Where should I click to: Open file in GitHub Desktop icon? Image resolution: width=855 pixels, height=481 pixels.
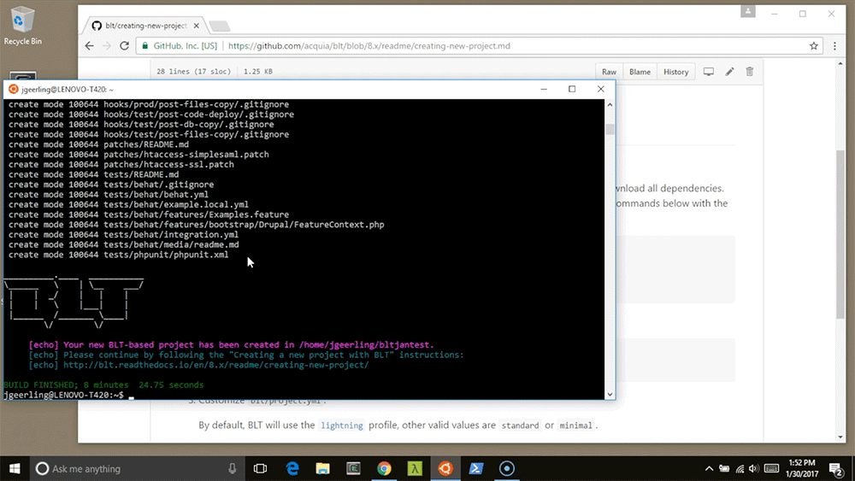708,72
